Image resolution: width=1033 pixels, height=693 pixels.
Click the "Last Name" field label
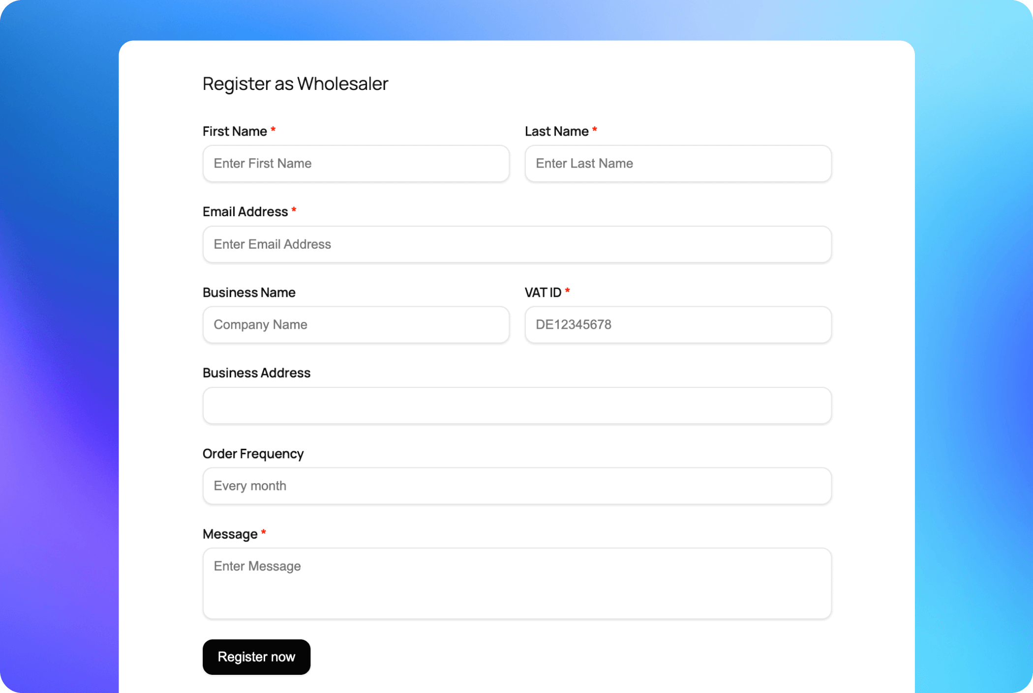[x=556, y=131]
